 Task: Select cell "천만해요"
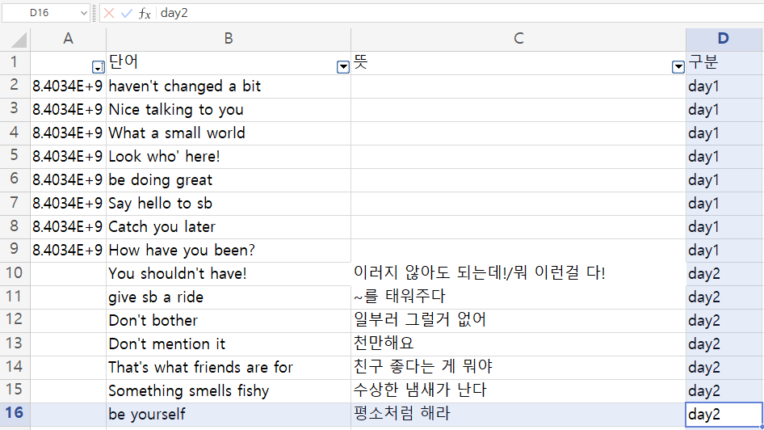pyautogui.click(x=518, y=344)
